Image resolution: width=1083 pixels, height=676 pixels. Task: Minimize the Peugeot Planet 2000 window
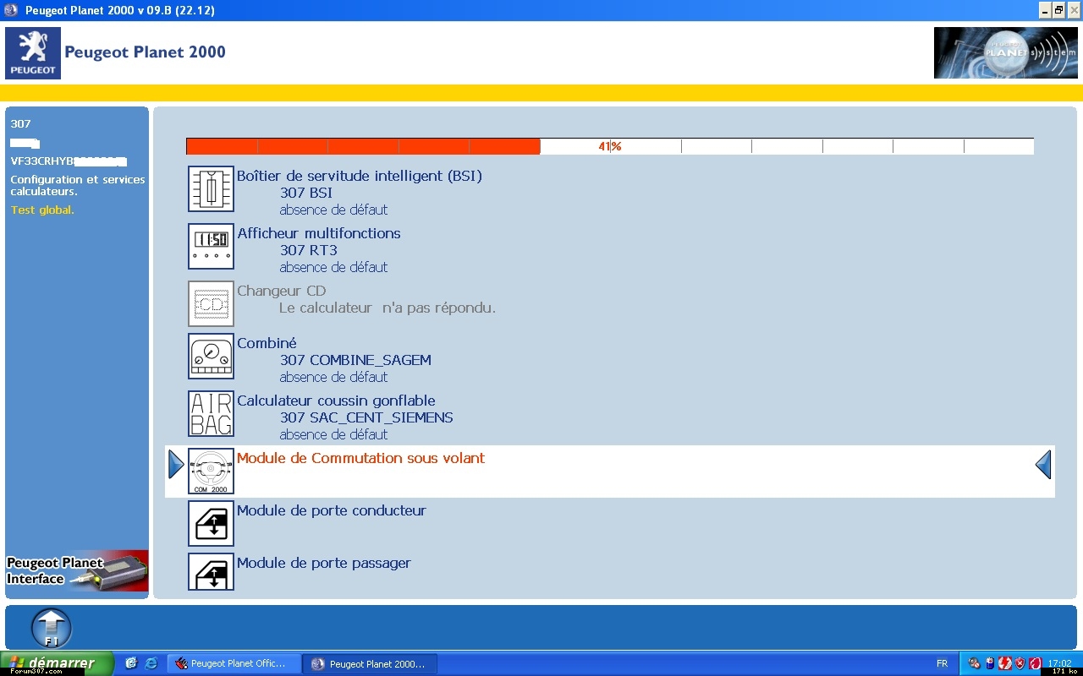pos(1043,10)
